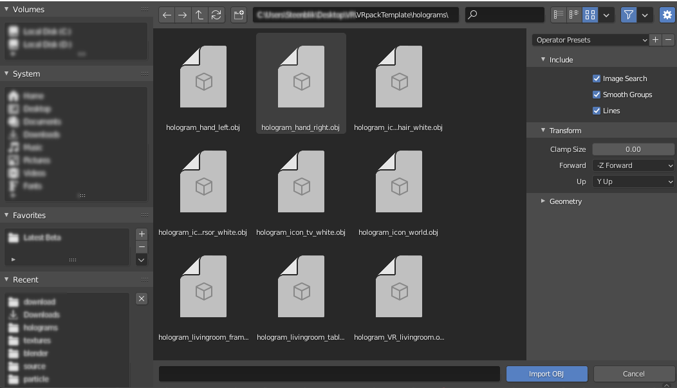
Task: Add a new operator preset
Action: 655,40
